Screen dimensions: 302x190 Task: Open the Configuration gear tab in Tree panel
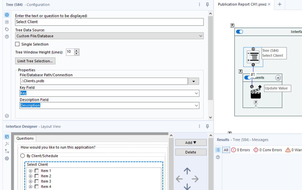point(7,15)
